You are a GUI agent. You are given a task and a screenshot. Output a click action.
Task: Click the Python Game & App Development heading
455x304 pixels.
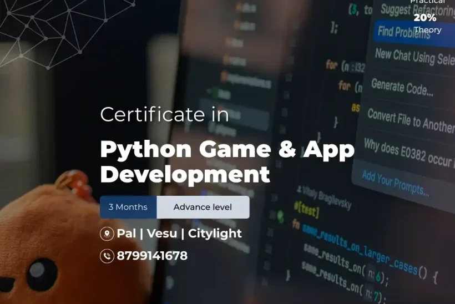click(x=227, y=161)
